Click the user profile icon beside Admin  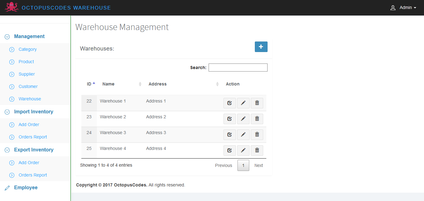tap(393, 8)
